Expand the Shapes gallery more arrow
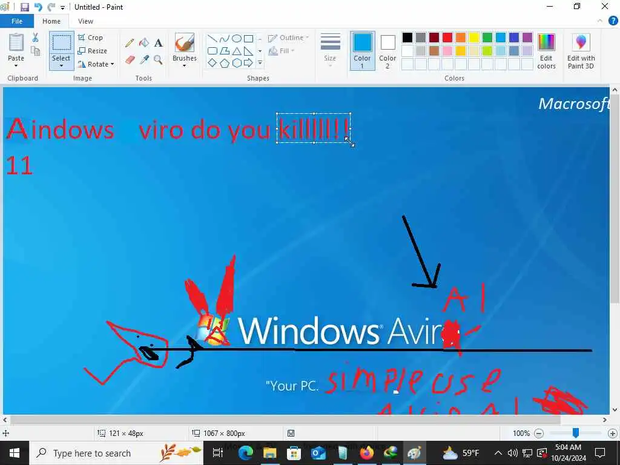The height and width of the screenshot is (465, 620). 260,63
